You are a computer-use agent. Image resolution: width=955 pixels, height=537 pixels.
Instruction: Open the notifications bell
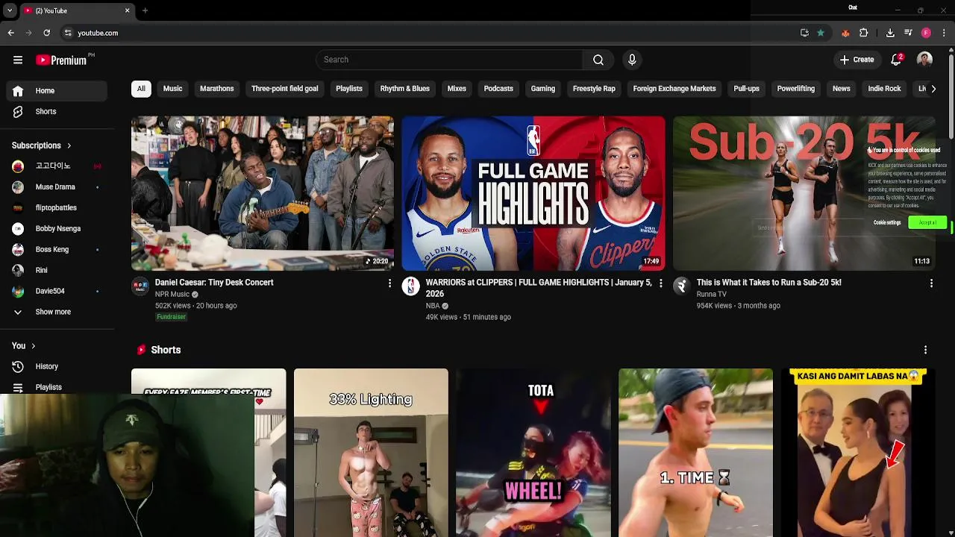point(896,60)
